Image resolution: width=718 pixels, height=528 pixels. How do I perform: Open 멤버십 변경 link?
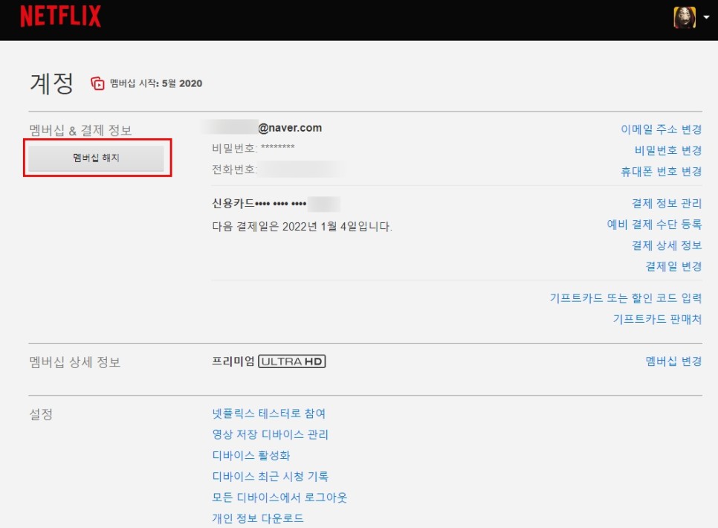tap(673, 361)
